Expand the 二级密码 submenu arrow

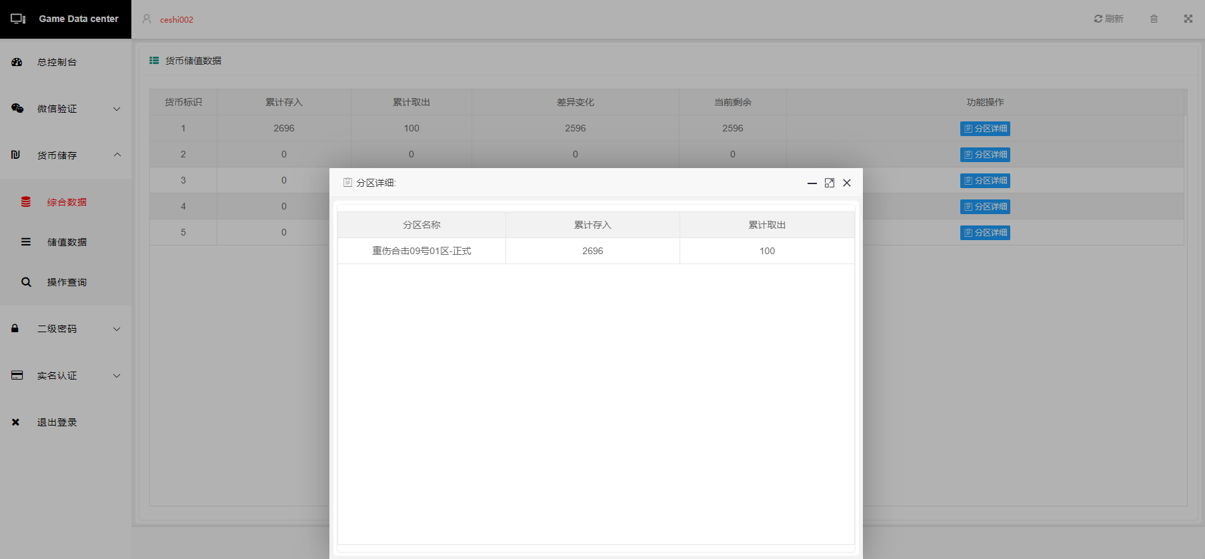[x=117, y=329]
